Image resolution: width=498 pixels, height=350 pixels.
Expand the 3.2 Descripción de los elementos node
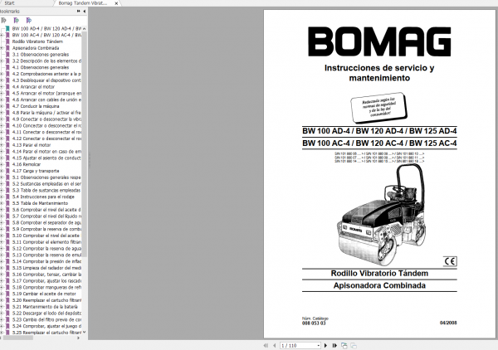(2, 61)
